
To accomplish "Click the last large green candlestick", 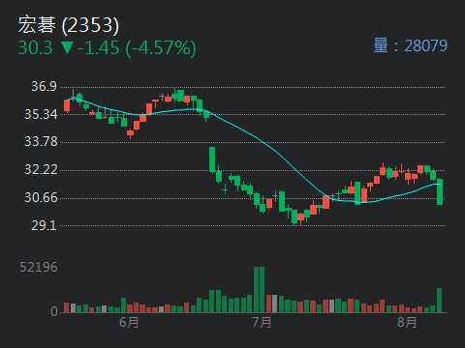I will 440,191.
